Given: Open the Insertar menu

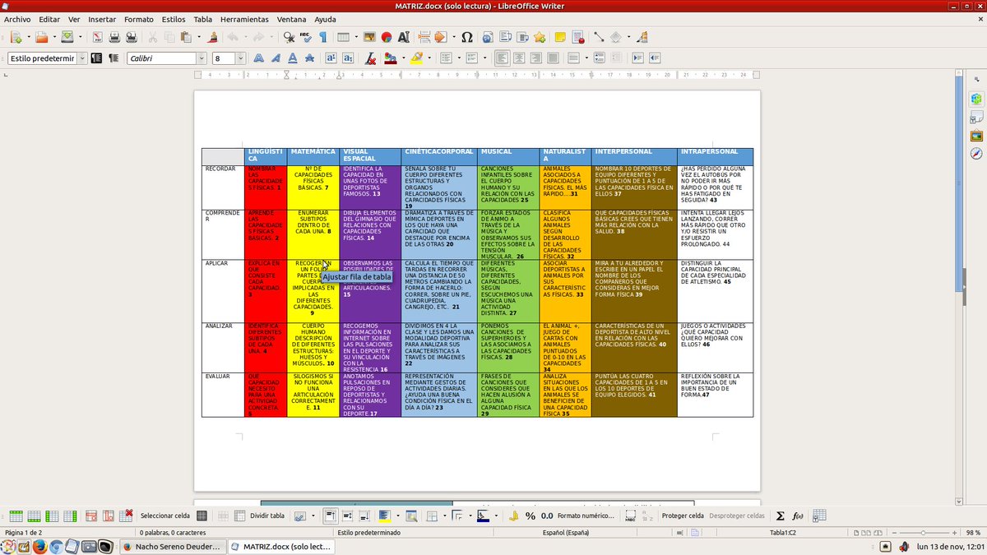Looking at the screenshot, I should (102, 19).
